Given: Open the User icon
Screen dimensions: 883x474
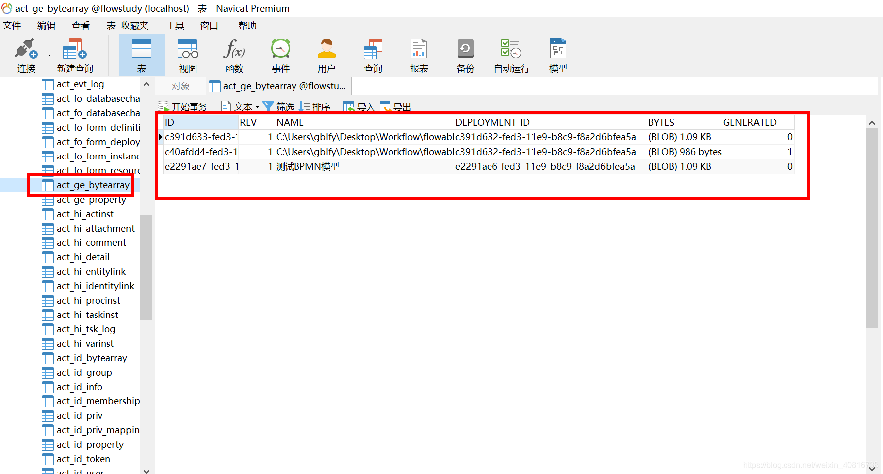Looking at the screenshot, I should pyautogui.click(x=327, y=49).
